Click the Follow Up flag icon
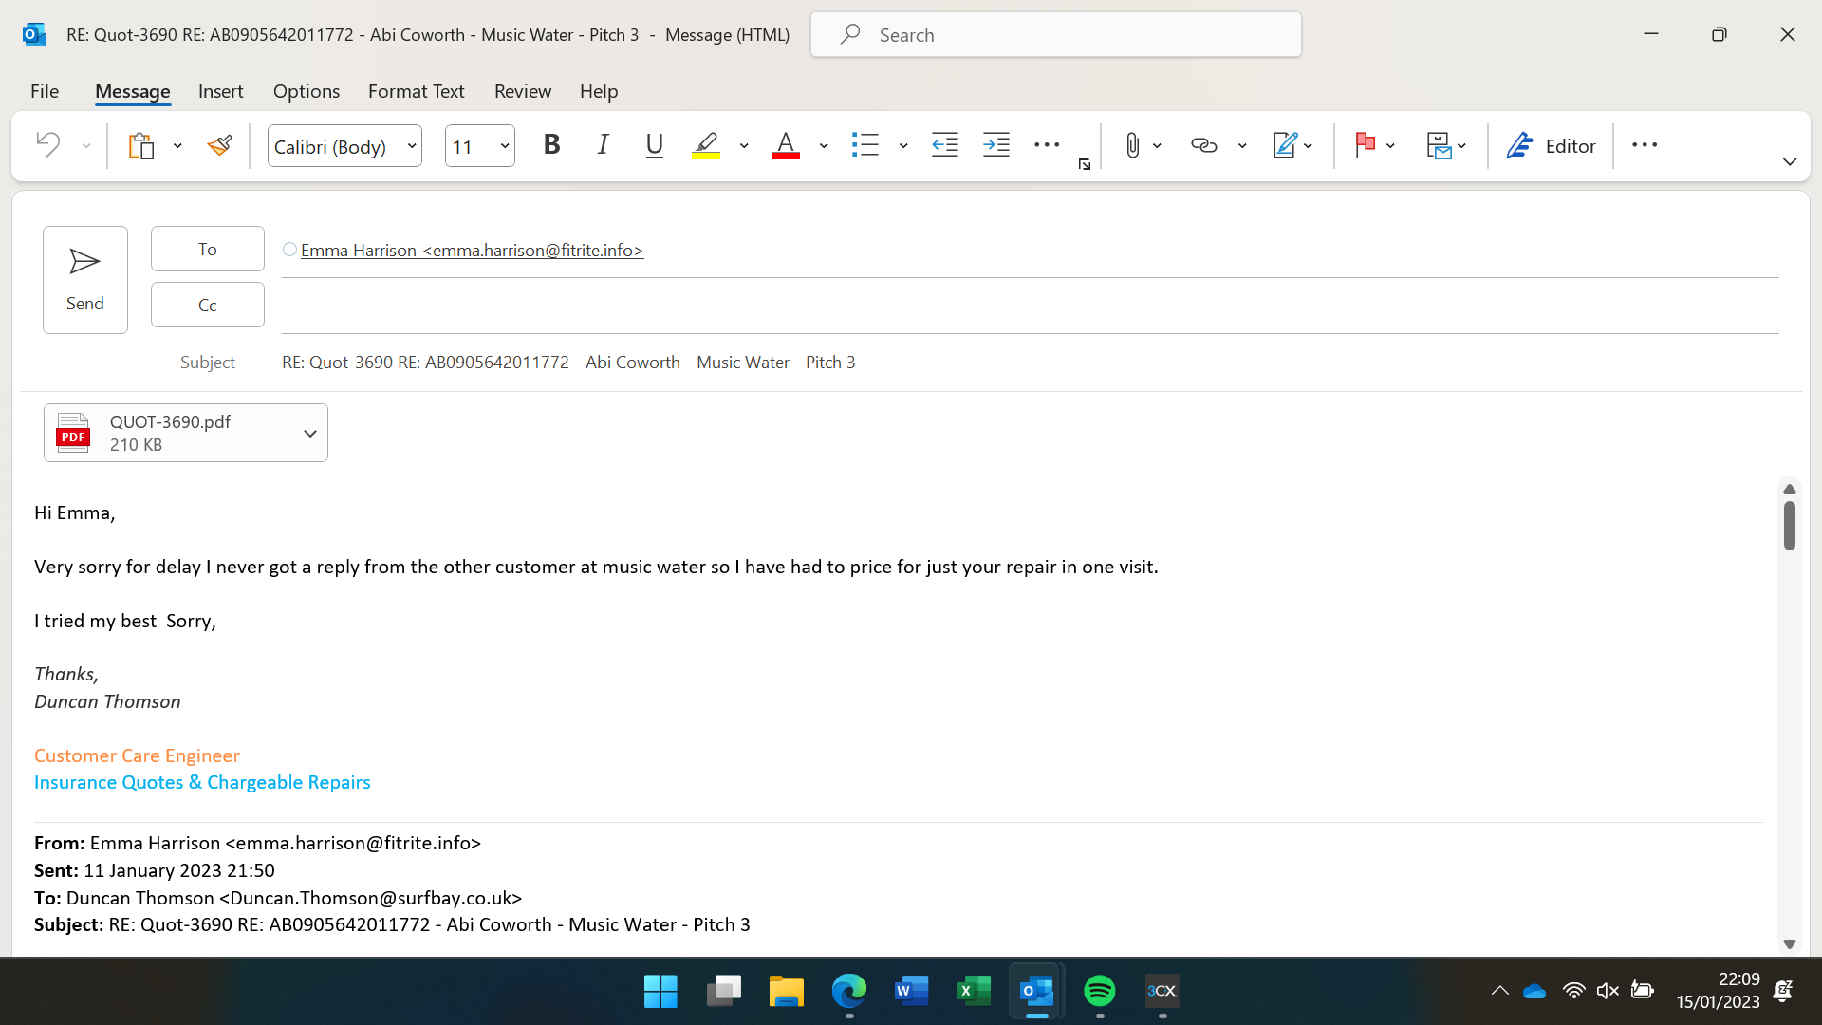The image size is (1822, 1025). pyautogui.click(x=1365, y=145)
